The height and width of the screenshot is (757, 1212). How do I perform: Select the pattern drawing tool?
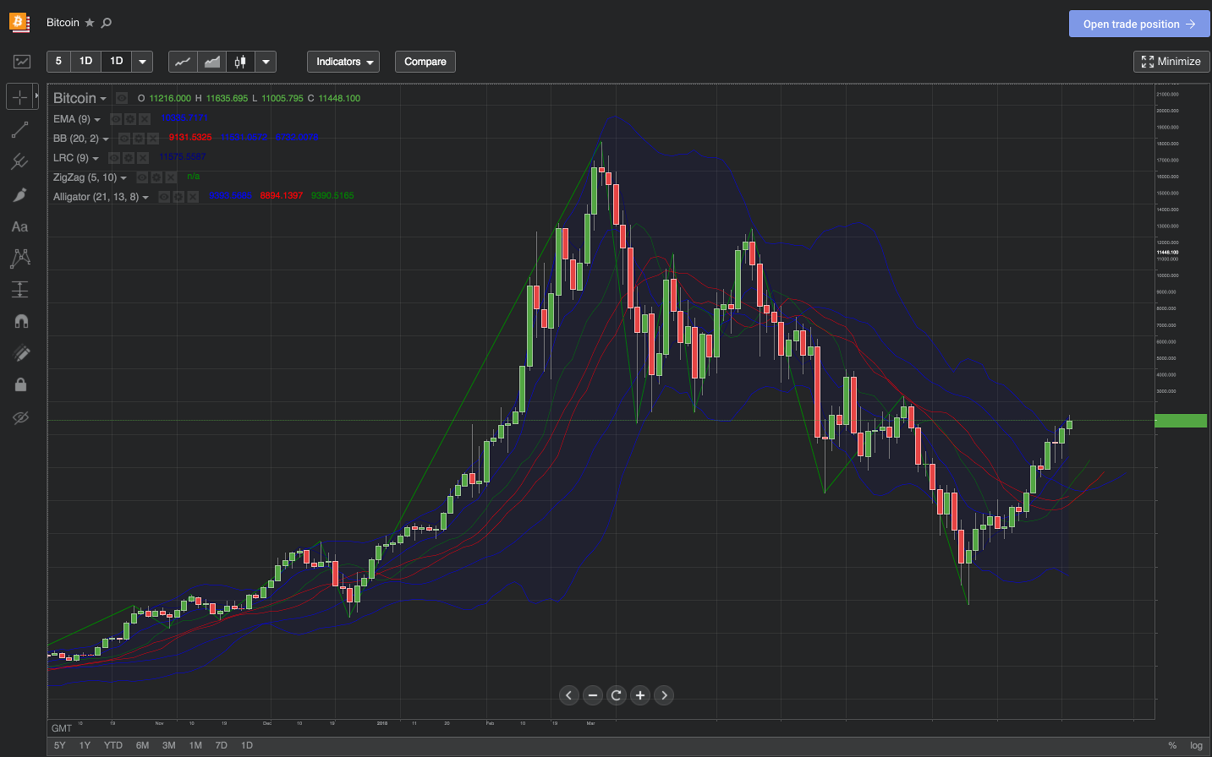20,258
